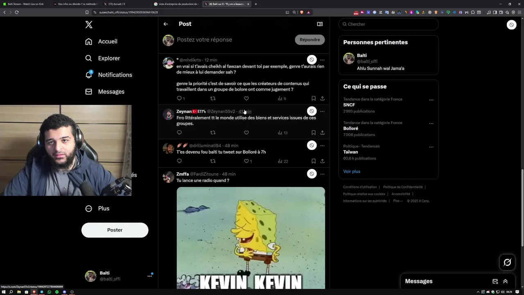View stats of @drilluminati94 comment

pos(282,161)
